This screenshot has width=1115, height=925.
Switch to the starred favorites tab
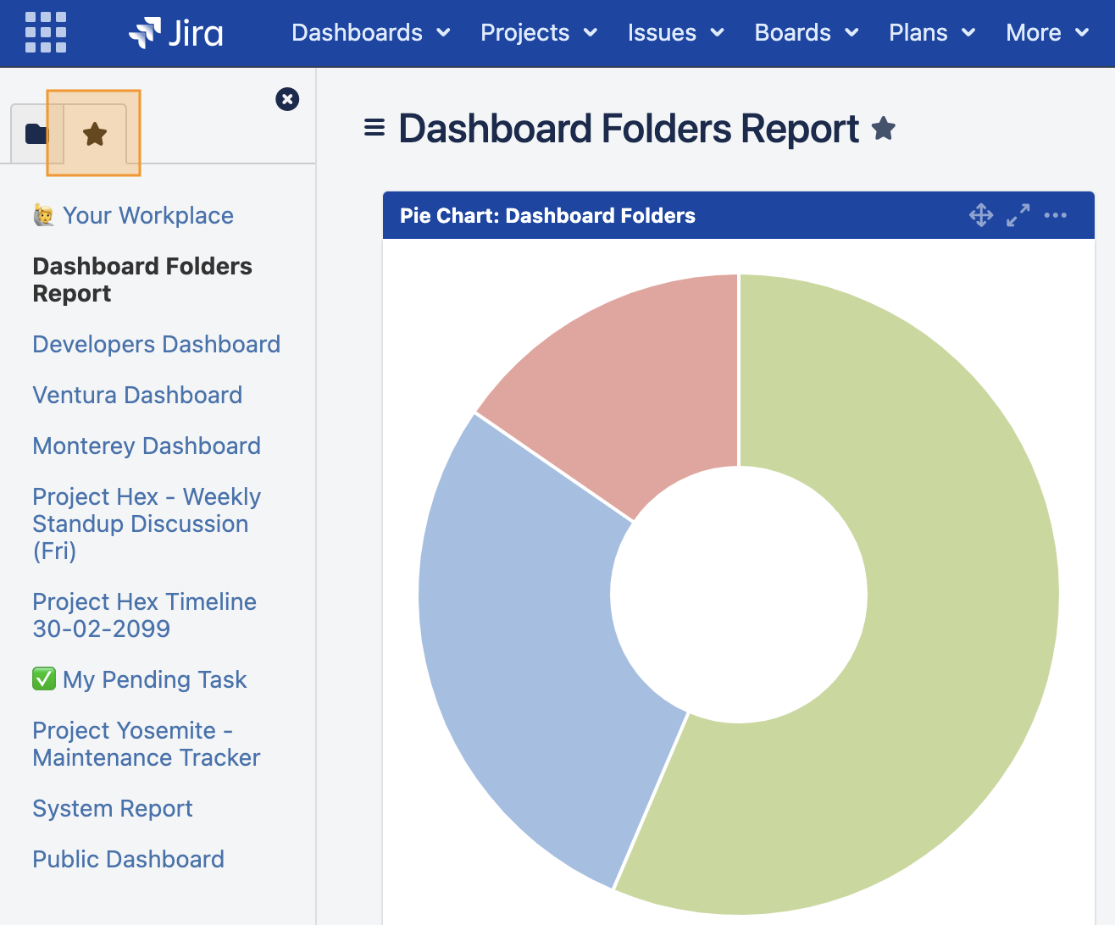click(x=95, y=134)
